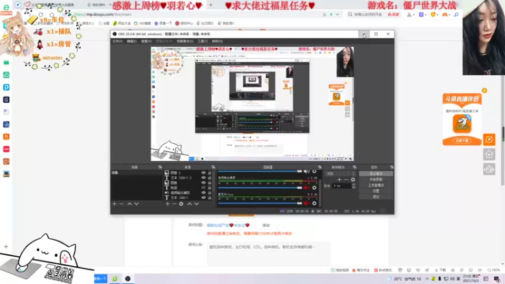The height and width of the screenshot is (284, 505).
Task: Click 立即下载 on the Douyu companion ad
Action: 462,141
